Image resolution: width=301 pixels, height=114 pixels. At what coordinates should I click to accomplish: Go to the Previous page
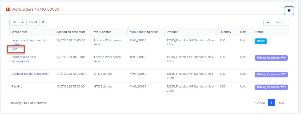click(x=259, y=103)
